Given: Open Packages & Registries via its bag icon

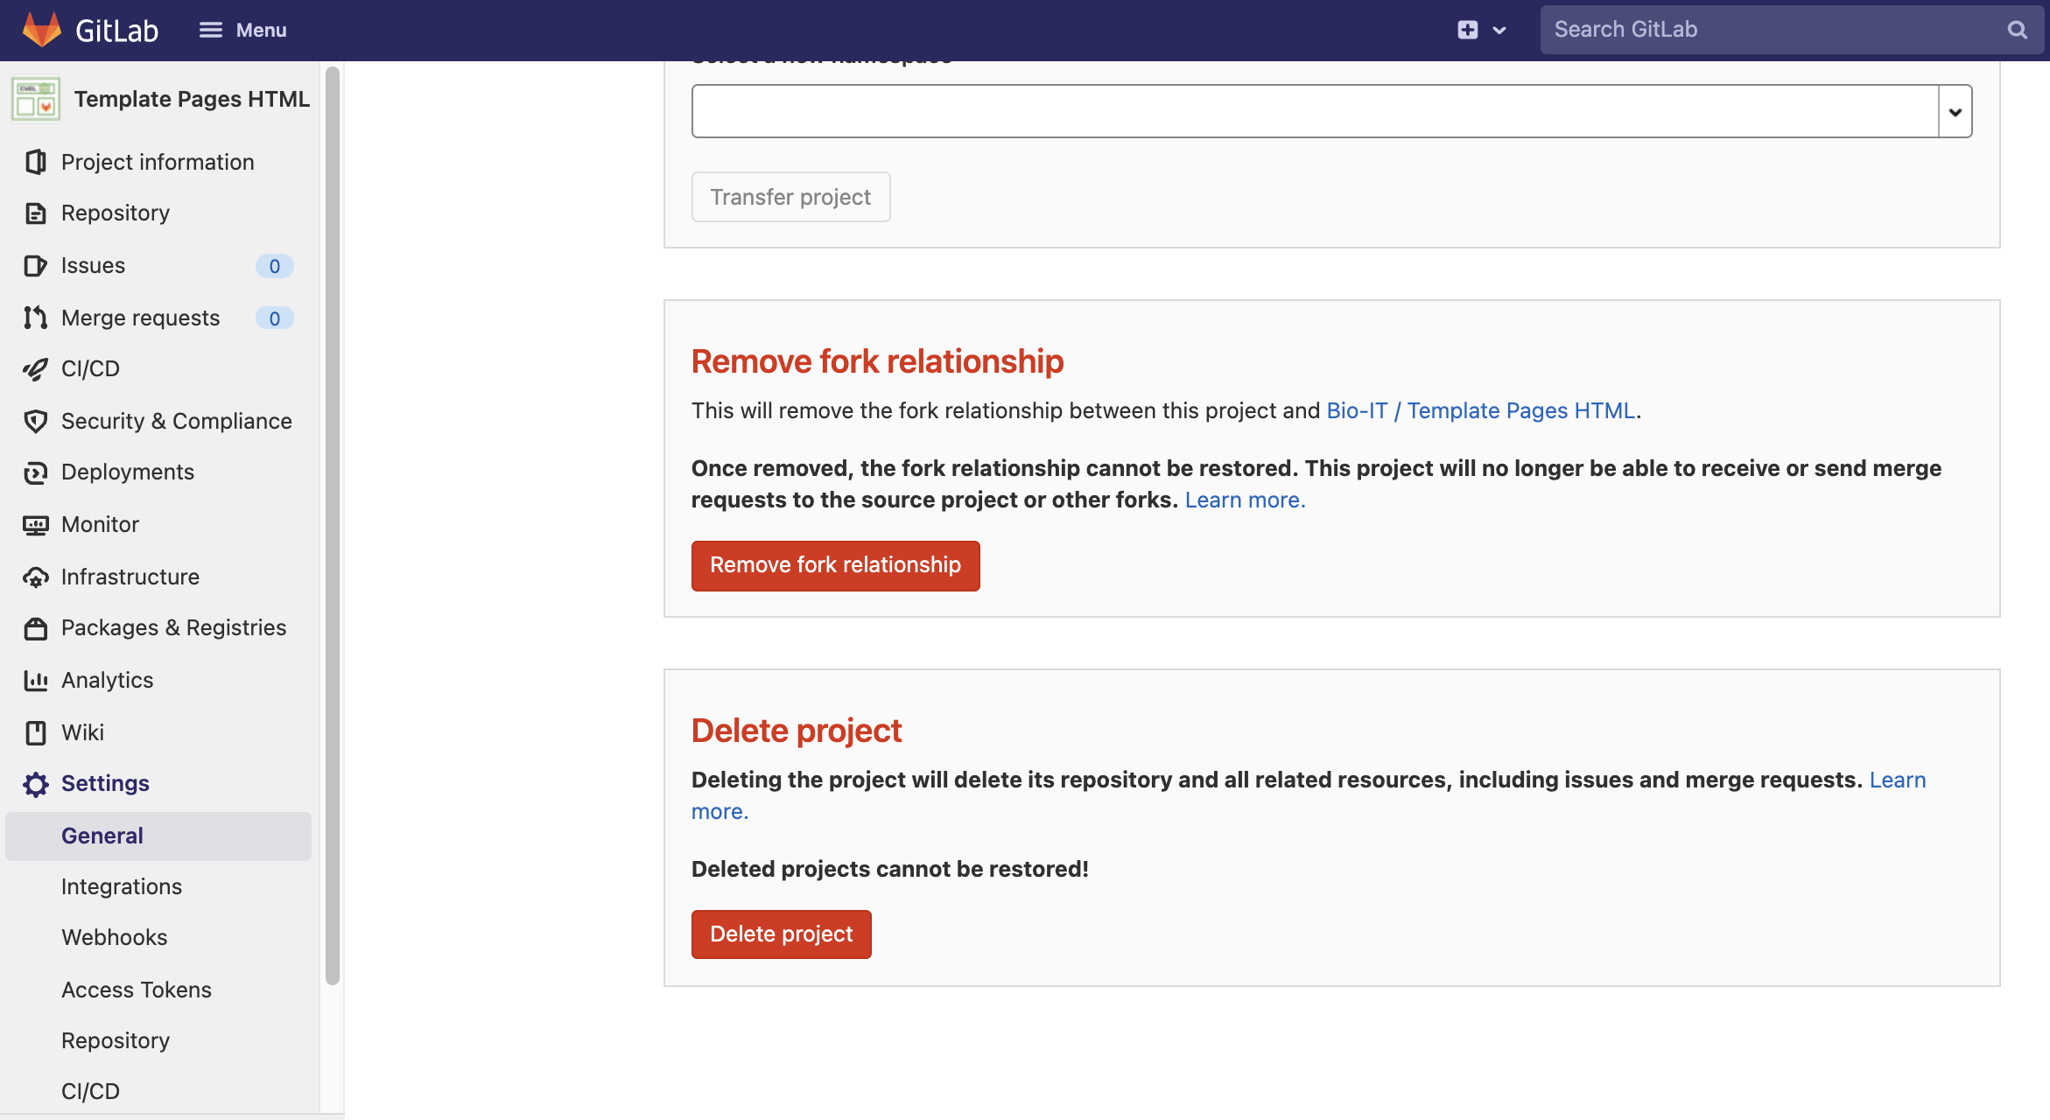Looking at the screenshot, I should coord(35,627).
